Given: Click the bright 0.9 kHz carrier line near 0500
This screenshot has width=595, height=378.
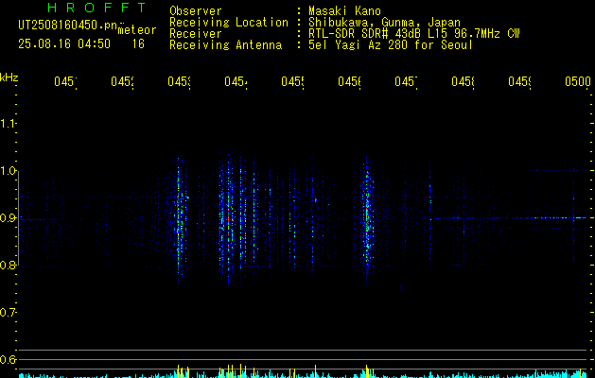Looking at the screenshot, I should click(x=558, y=218).
